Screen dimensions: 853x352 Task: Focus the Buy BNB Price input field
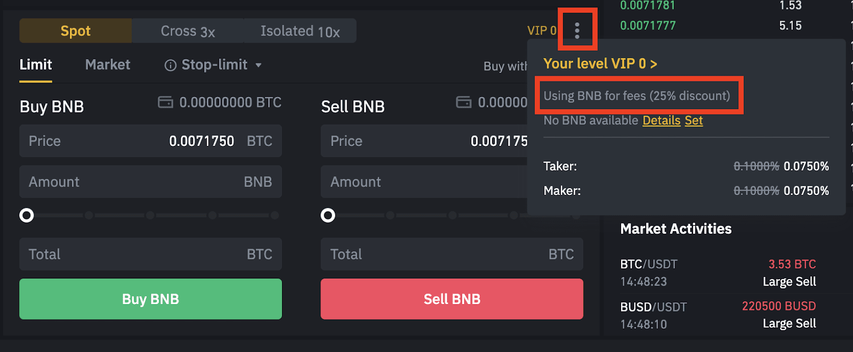150,141
